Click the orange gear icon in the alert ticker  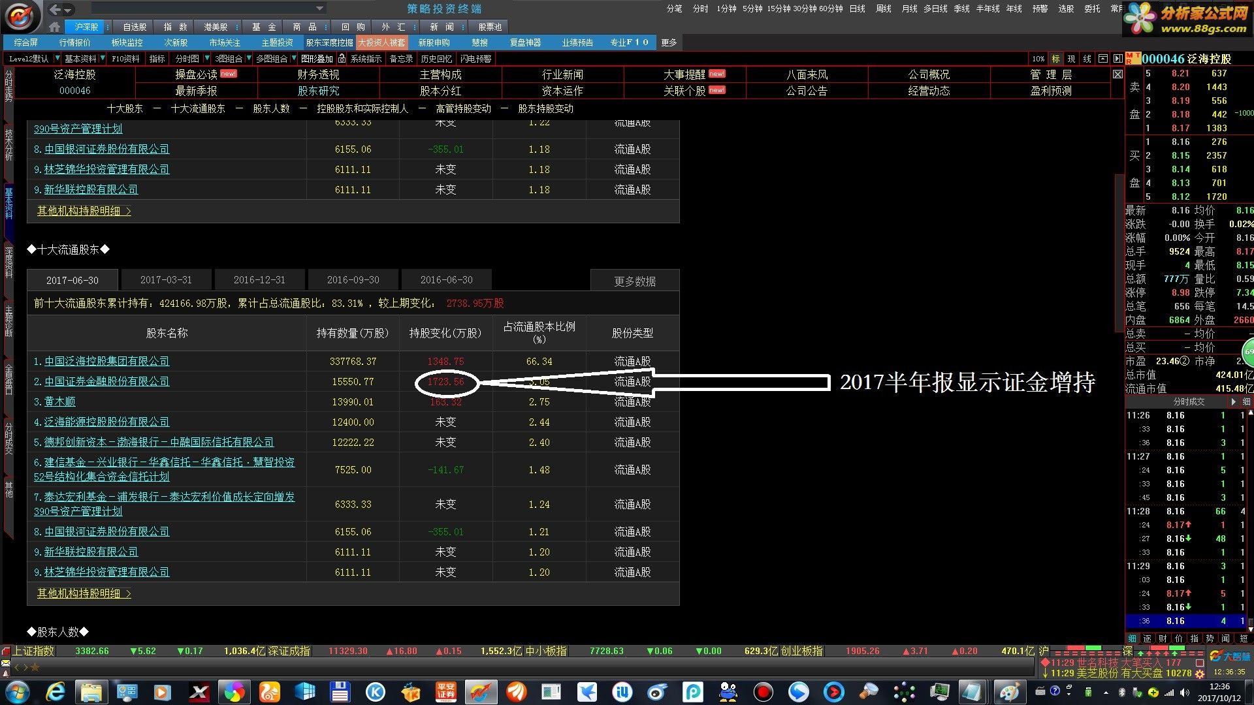[x=1199, y=674]
